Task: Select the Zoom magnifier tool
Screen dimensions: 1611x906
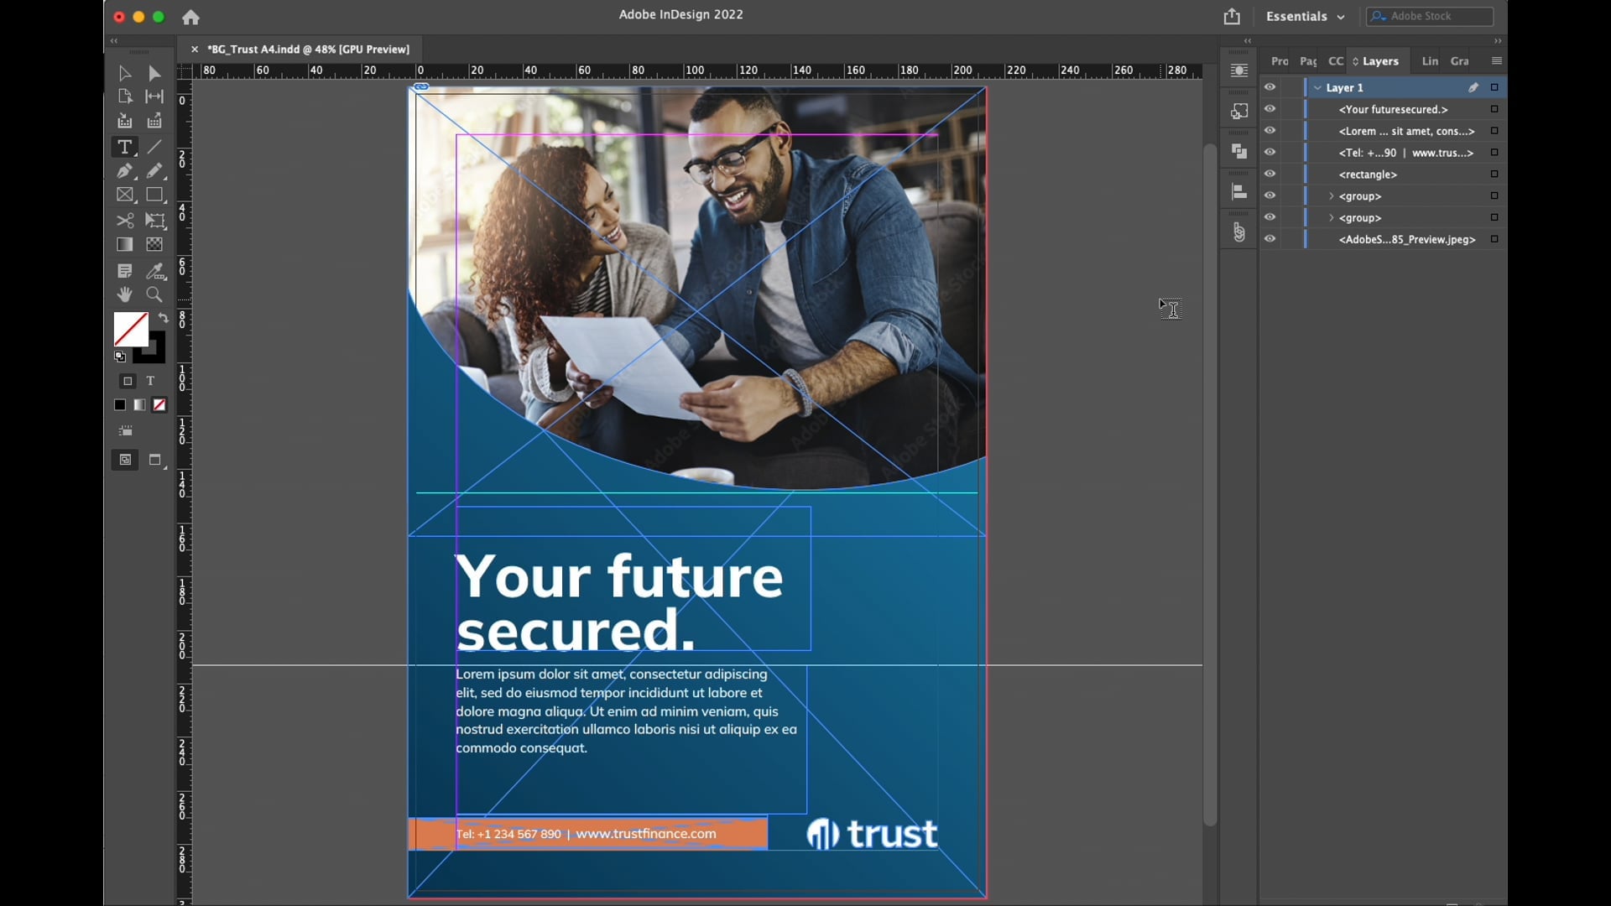Action: [x=154, y=294]
